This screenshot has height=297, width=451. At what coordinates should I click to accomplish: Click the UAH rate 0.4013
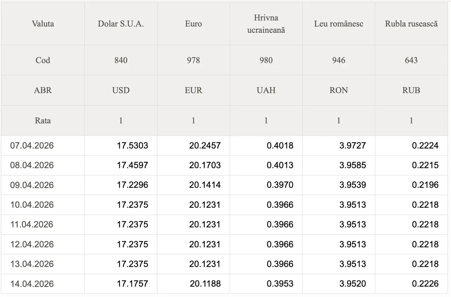point(280,165)
